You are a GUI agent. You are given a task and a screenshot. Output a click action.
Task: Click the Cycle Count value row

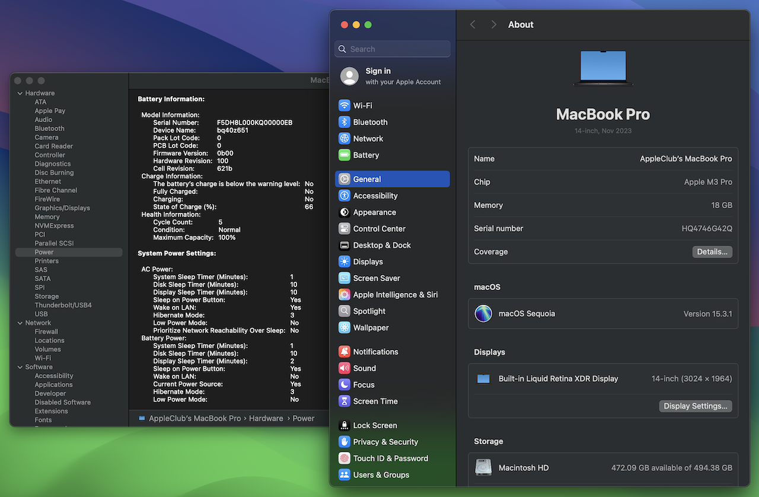pos(187,222)
